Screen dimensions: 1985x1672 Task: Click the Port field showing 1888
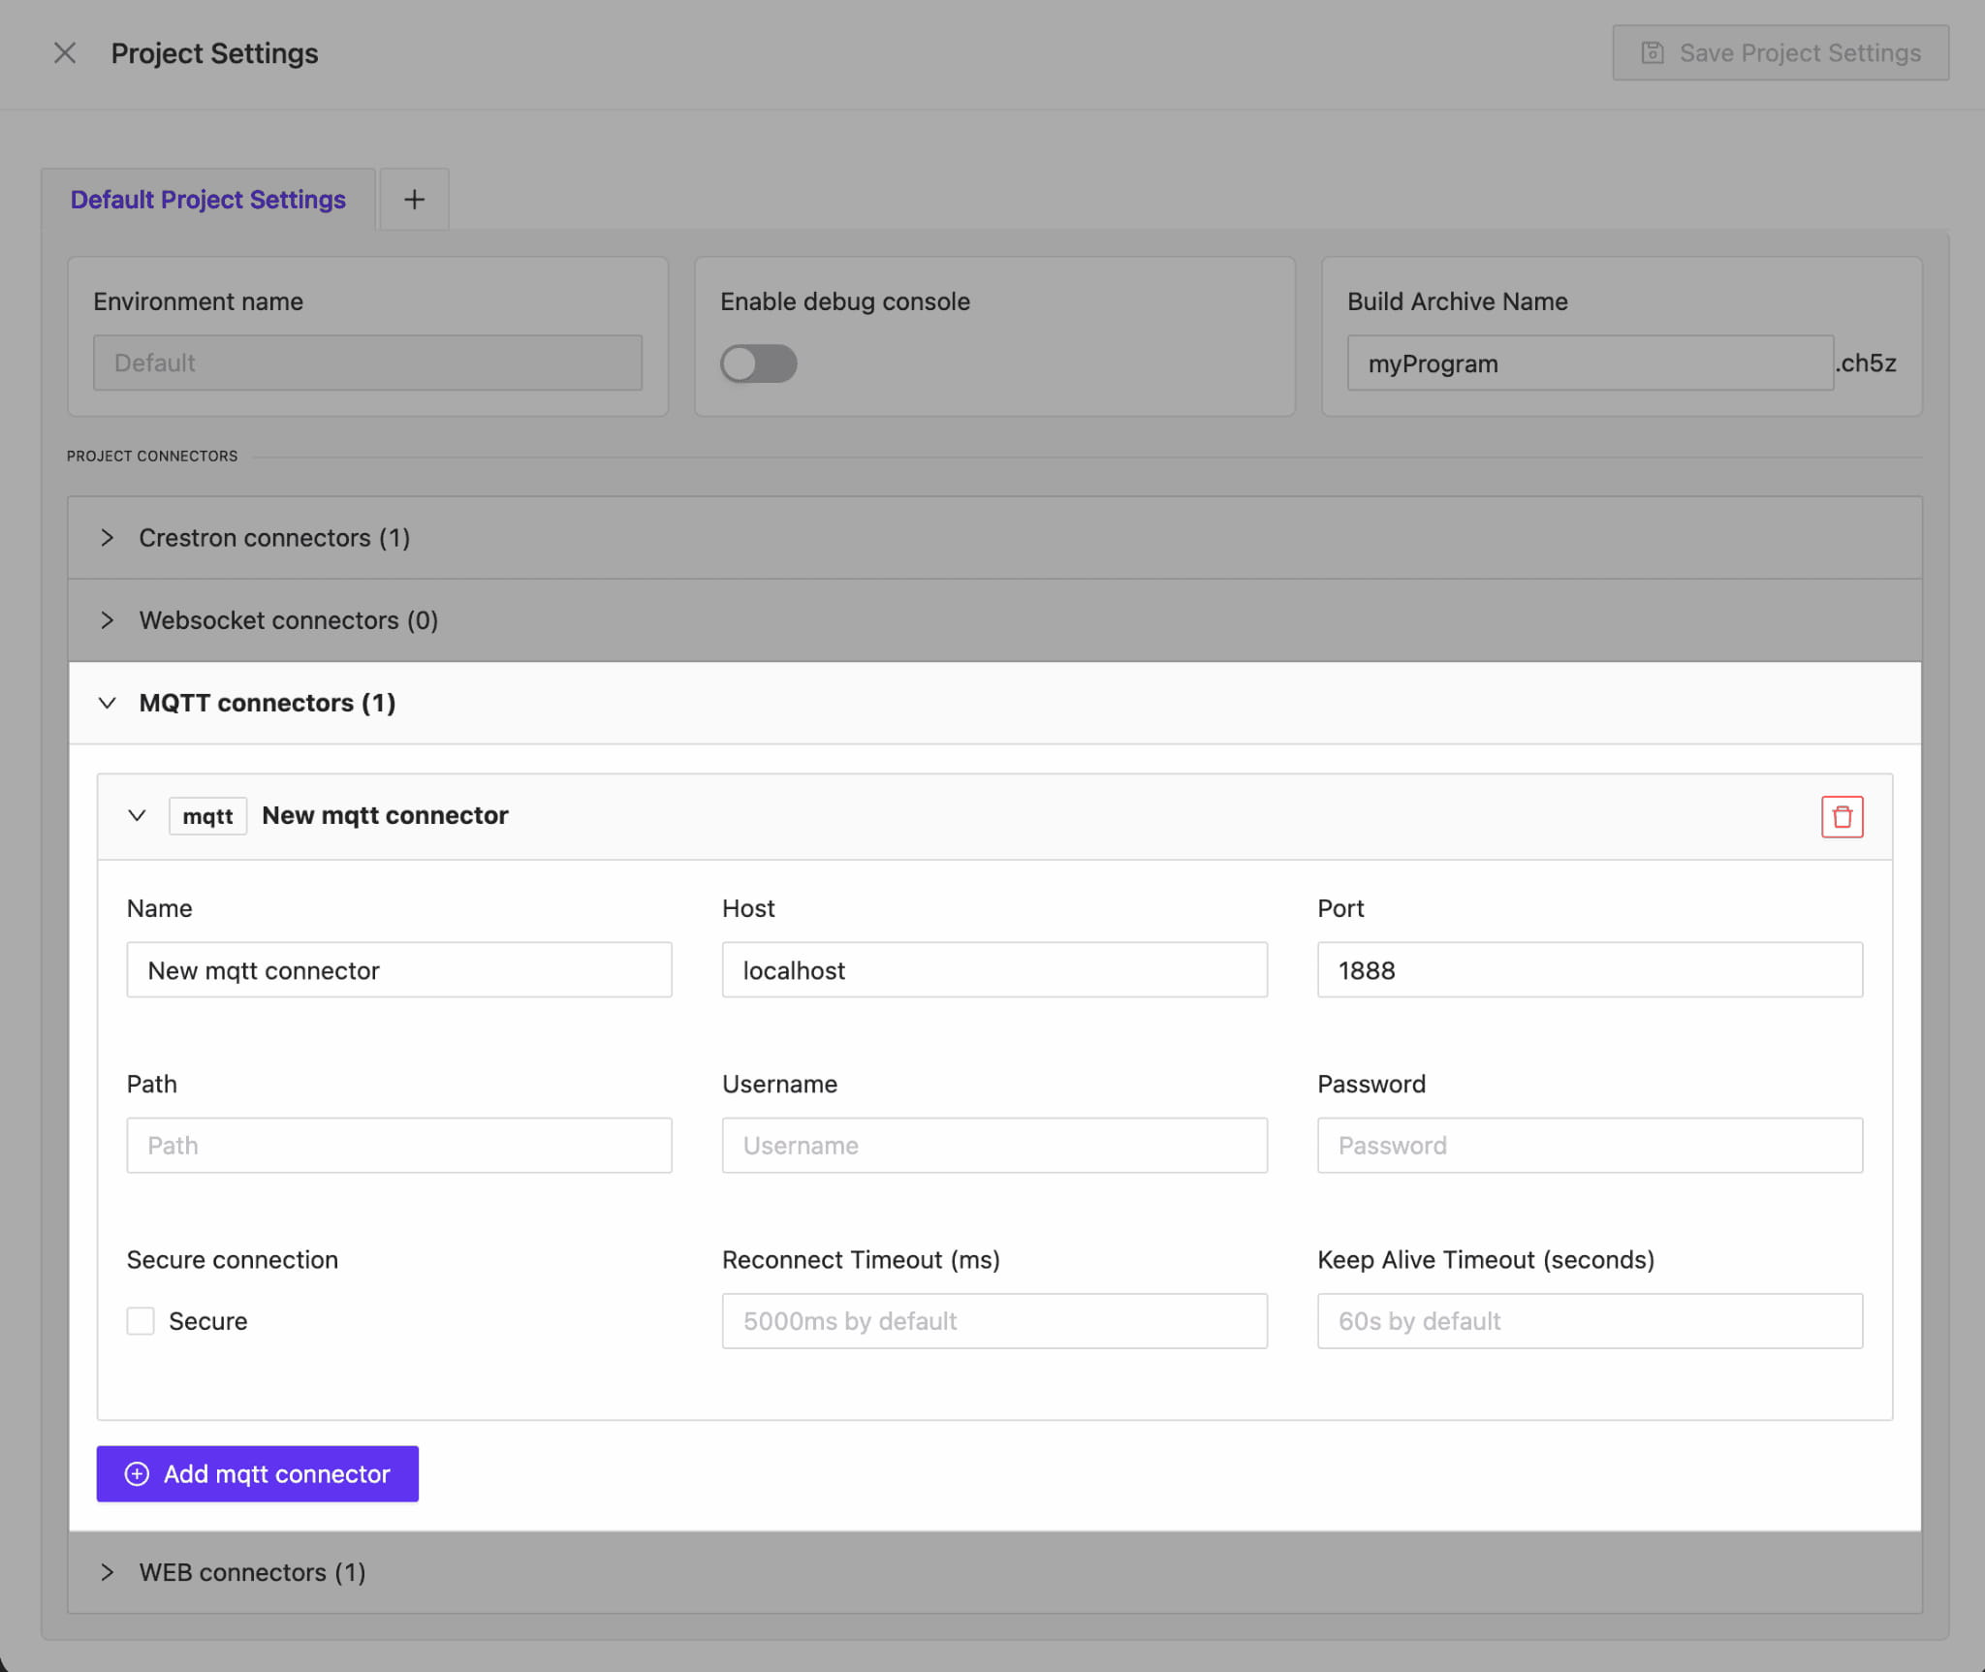pos(1589,970)
